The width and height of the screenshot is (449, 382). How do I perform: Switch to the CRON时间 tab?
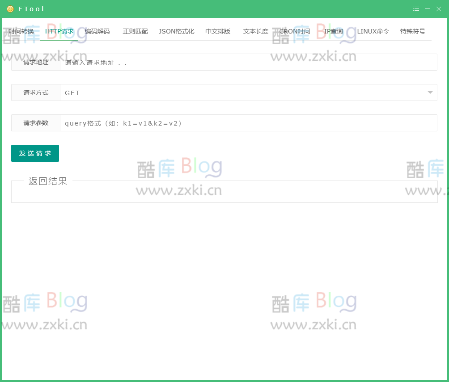[x=294, y=31]
